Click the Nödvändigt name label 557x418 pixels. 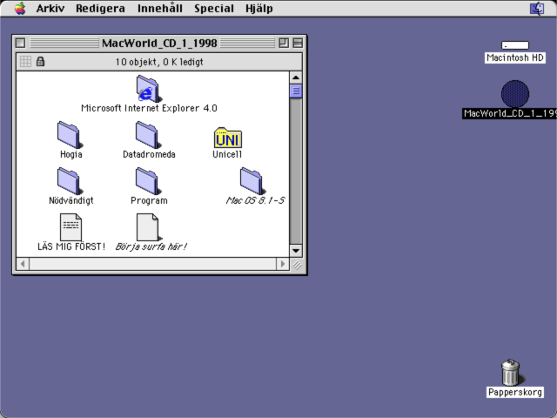71,200
